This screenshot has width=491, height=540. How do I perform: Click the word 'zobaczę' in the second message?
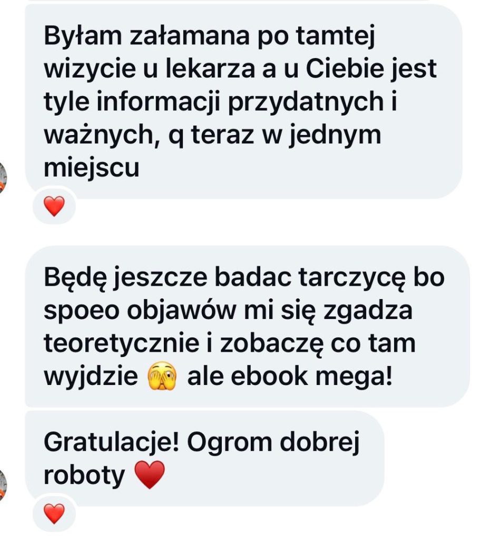(272, 344)
